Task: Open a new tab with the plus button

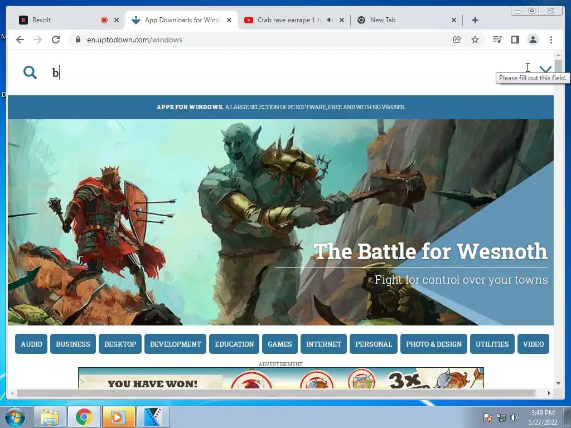Action: pos(475,20)
